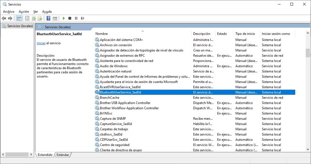The width and height of the screenshot is (311, 164).
Task: Click the Export list toolbar icon
Action: coord(40,18)
